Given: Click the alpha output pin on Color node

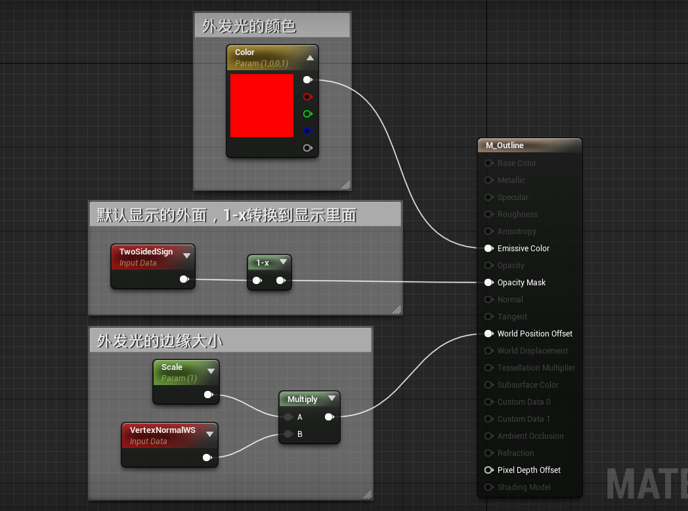Looking at the screenshot, I should tap(307, 148).
